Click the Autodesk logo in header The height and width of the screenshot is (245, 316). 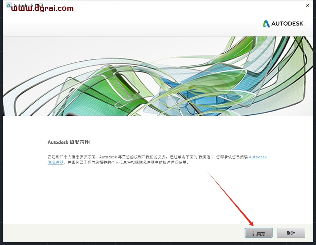coord(283,23)
